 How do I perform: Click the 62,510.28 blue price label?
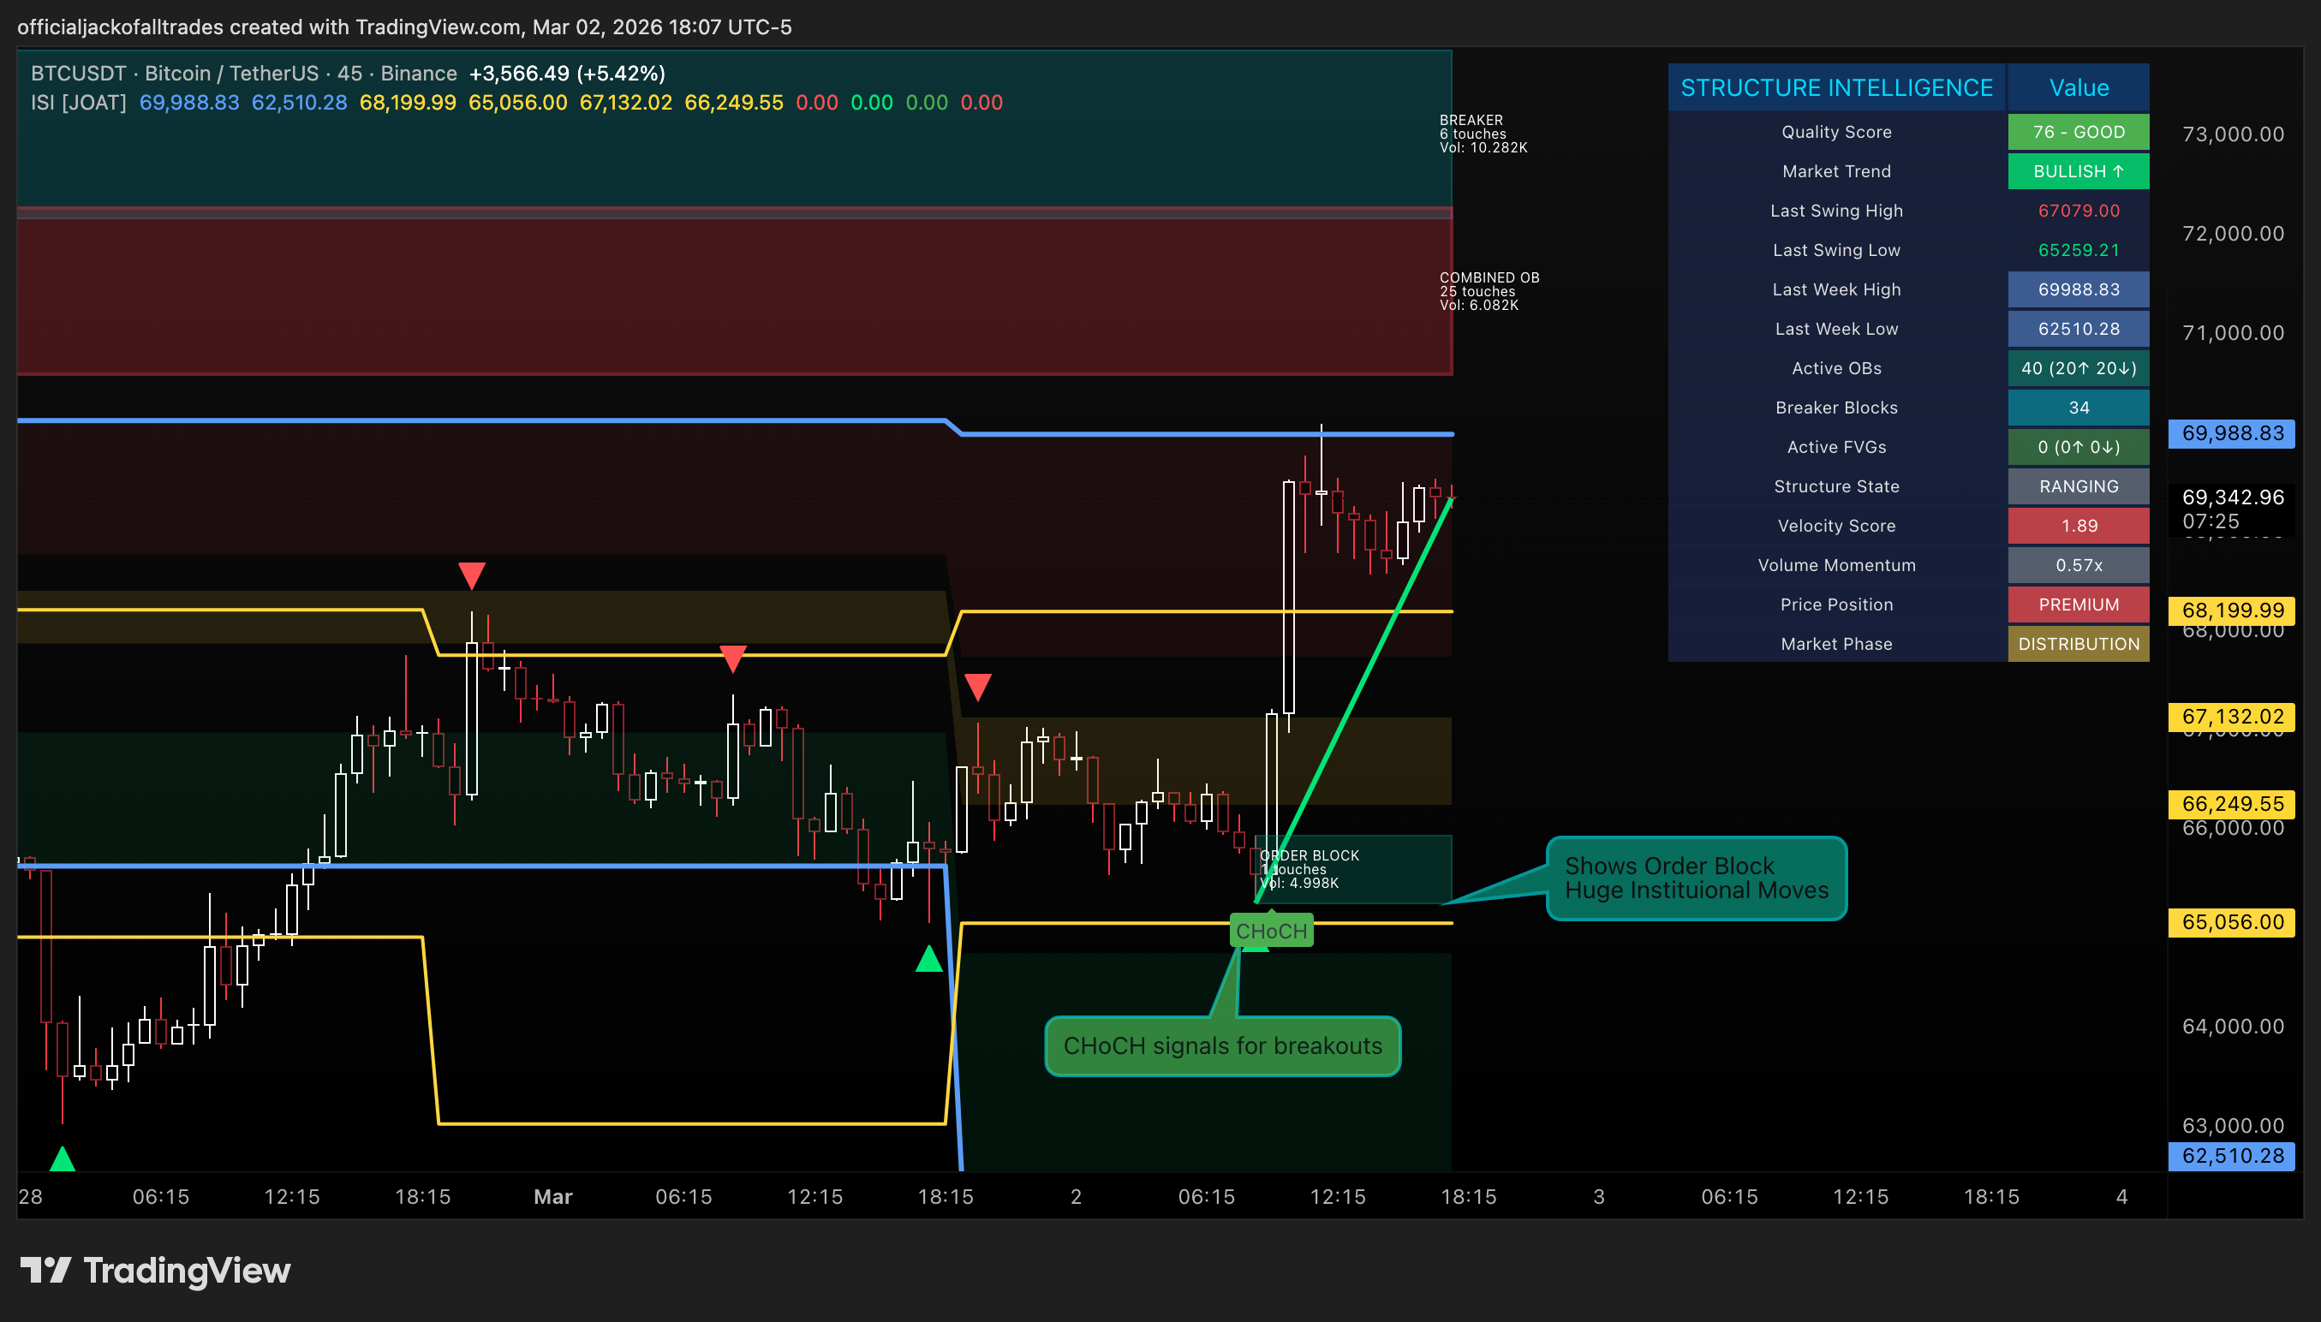point(2232,1156)
